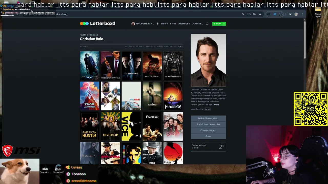Click the install app icon in address bar
This screenshot has height=184, width=328.
249,14
